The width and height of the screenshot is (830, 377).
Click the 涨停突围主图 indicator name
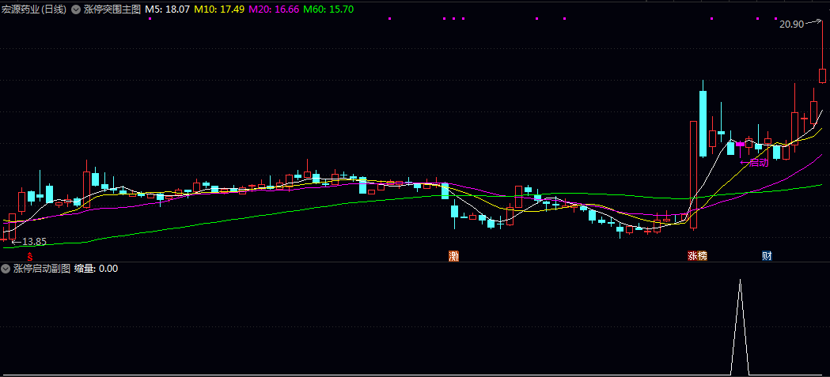[x=112, y=9]
